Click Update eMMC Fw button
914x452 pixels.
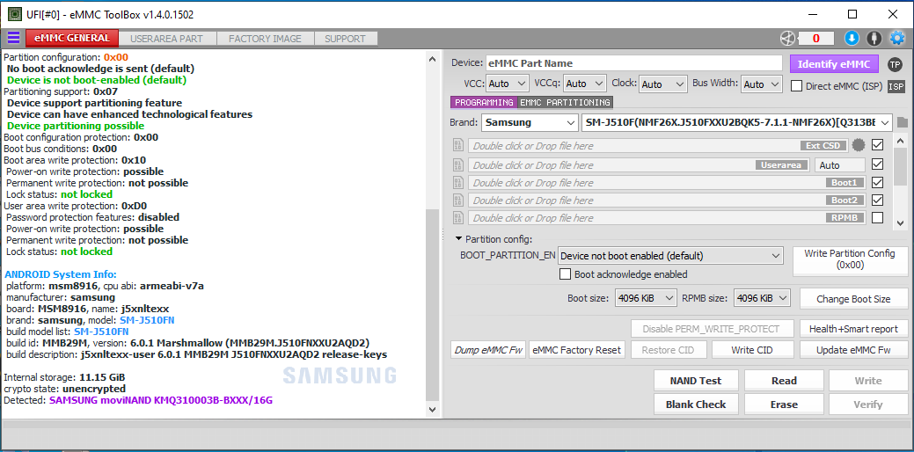(853, 350)
